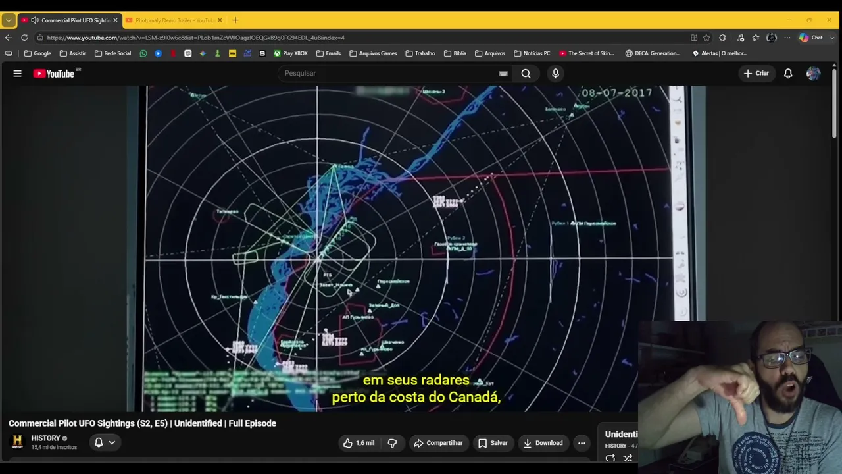842x474 pixels.
Task: Open the media control music icon in toolbar
Action: tap(740, 38)
